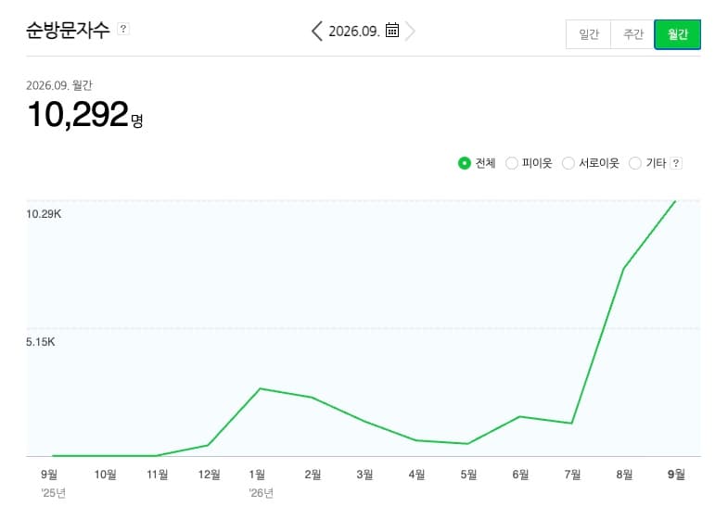Select the 월간 monthly tab
The width and height of the screenshot is (715, 520).
[x=678, y=34]
